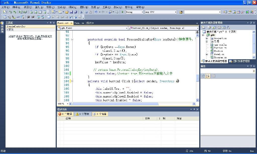Viewport: 257px width, 154px height.
Task: Click the categorized view icon in Properties
Action: [203, 76]
